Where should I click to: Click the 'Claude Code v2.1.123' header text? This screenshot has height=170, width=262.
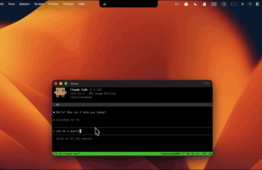pyautogui.click(x=86, y=90)
